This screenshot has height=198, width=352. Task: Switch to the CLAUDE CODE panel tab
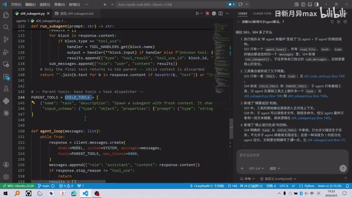pos(262,13)
